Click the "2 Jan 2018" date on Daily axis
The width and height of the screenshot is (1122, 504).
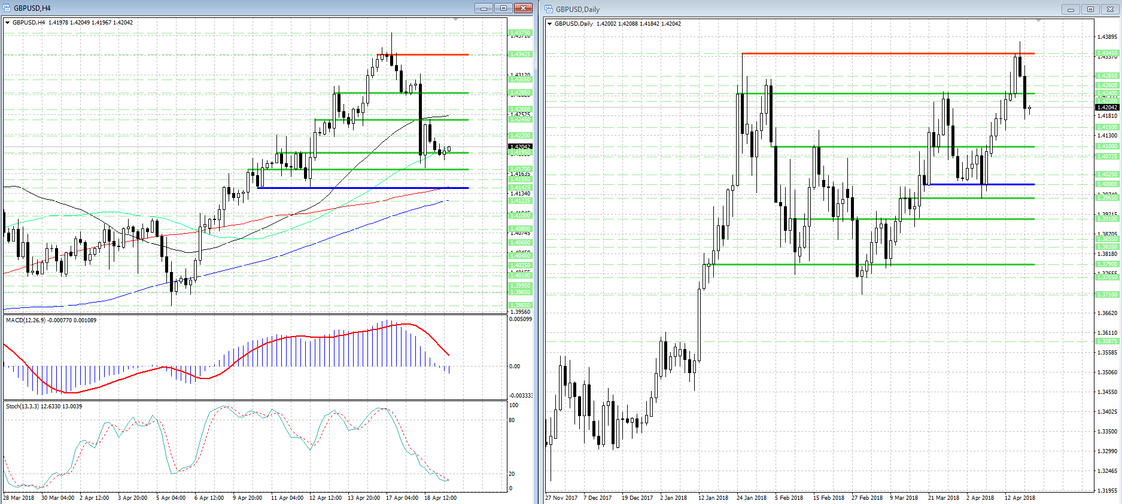pyautogui.click(x=673, y=498)
